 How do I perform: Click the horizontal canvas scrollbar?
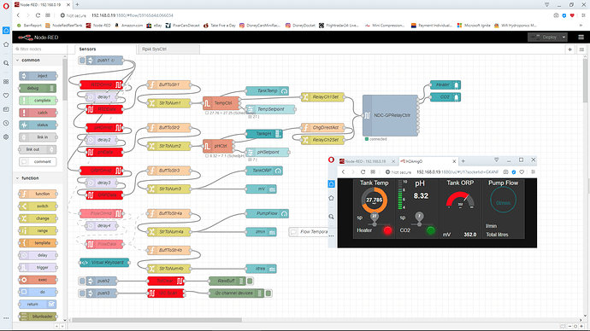click(x=157, y=320)
